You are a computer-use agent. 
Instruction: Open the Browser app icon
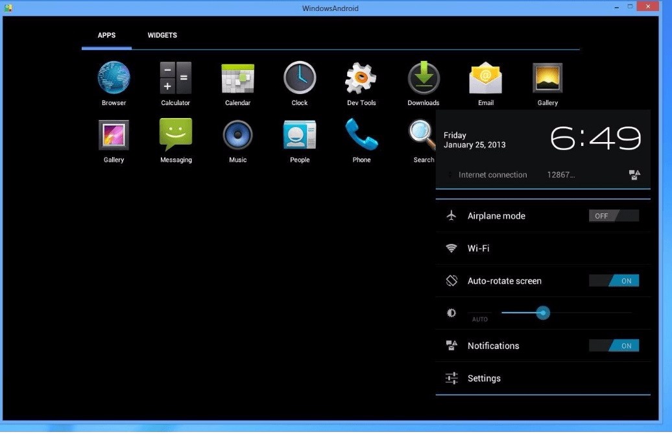click(114, 78)
